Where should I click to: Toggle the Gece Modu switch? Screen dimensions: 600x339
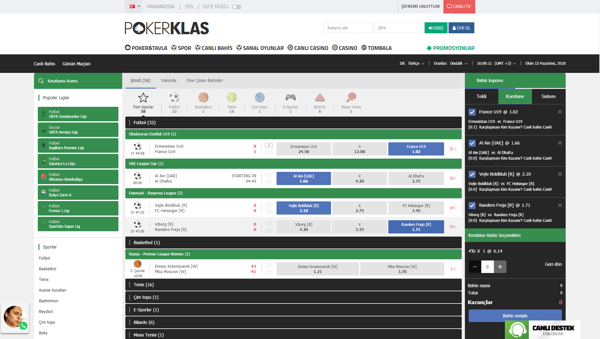pyautogui.click(x=237, y=7)
